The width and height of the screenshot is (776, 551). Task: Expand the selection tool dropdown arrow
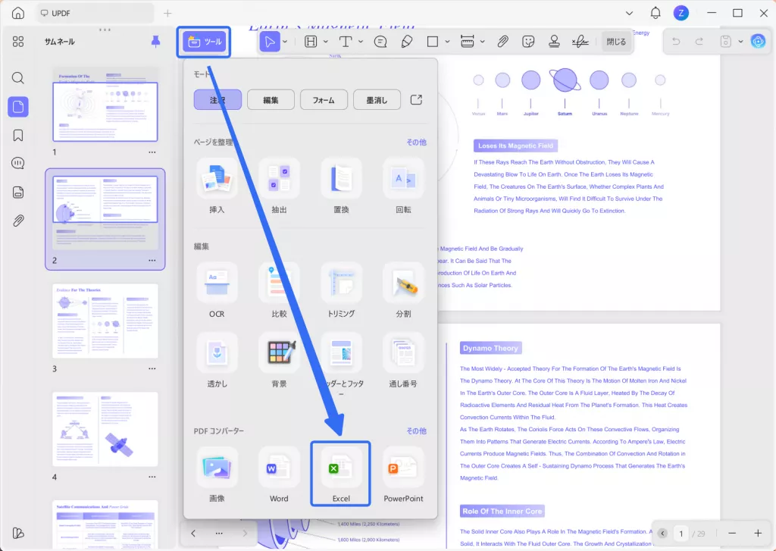click(285, 42)
